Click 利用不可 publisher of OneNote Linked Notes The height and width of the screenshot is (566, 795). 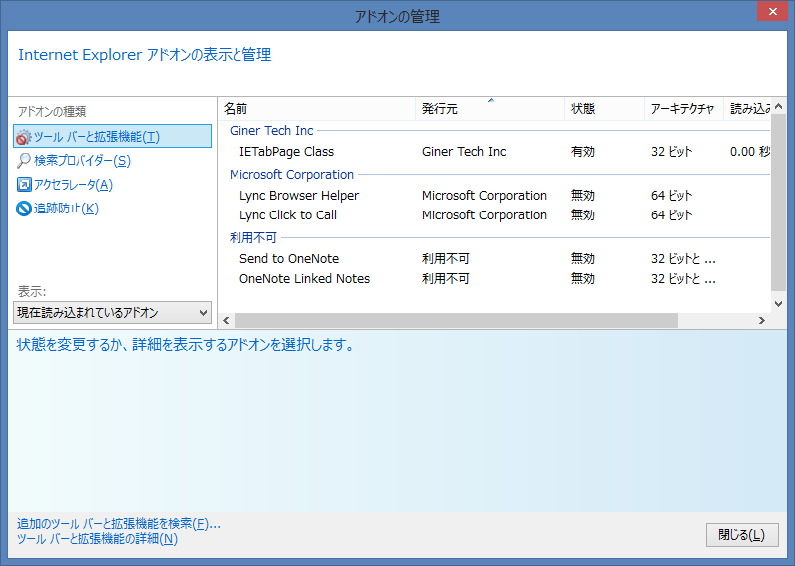coord(445,278)
